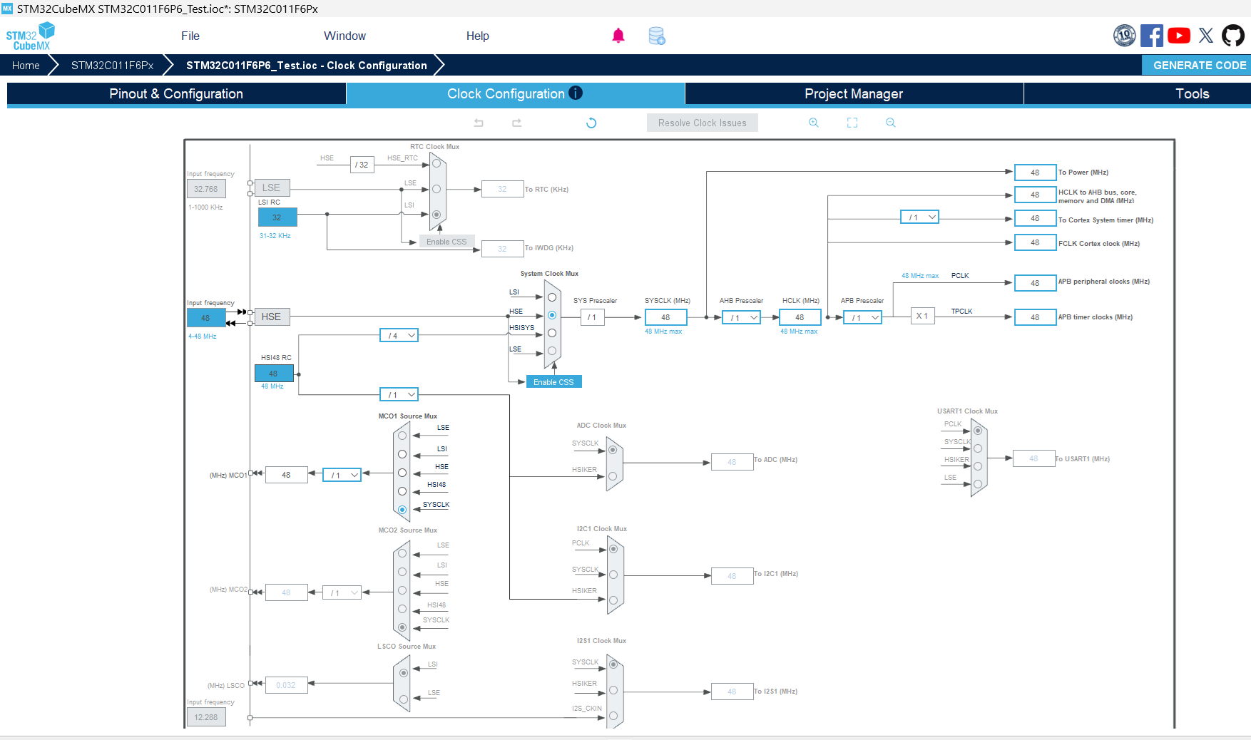Choose LSI in MCO1 Source Mux
Viewport: 1251px width, 740px height.
coord(402,454)
